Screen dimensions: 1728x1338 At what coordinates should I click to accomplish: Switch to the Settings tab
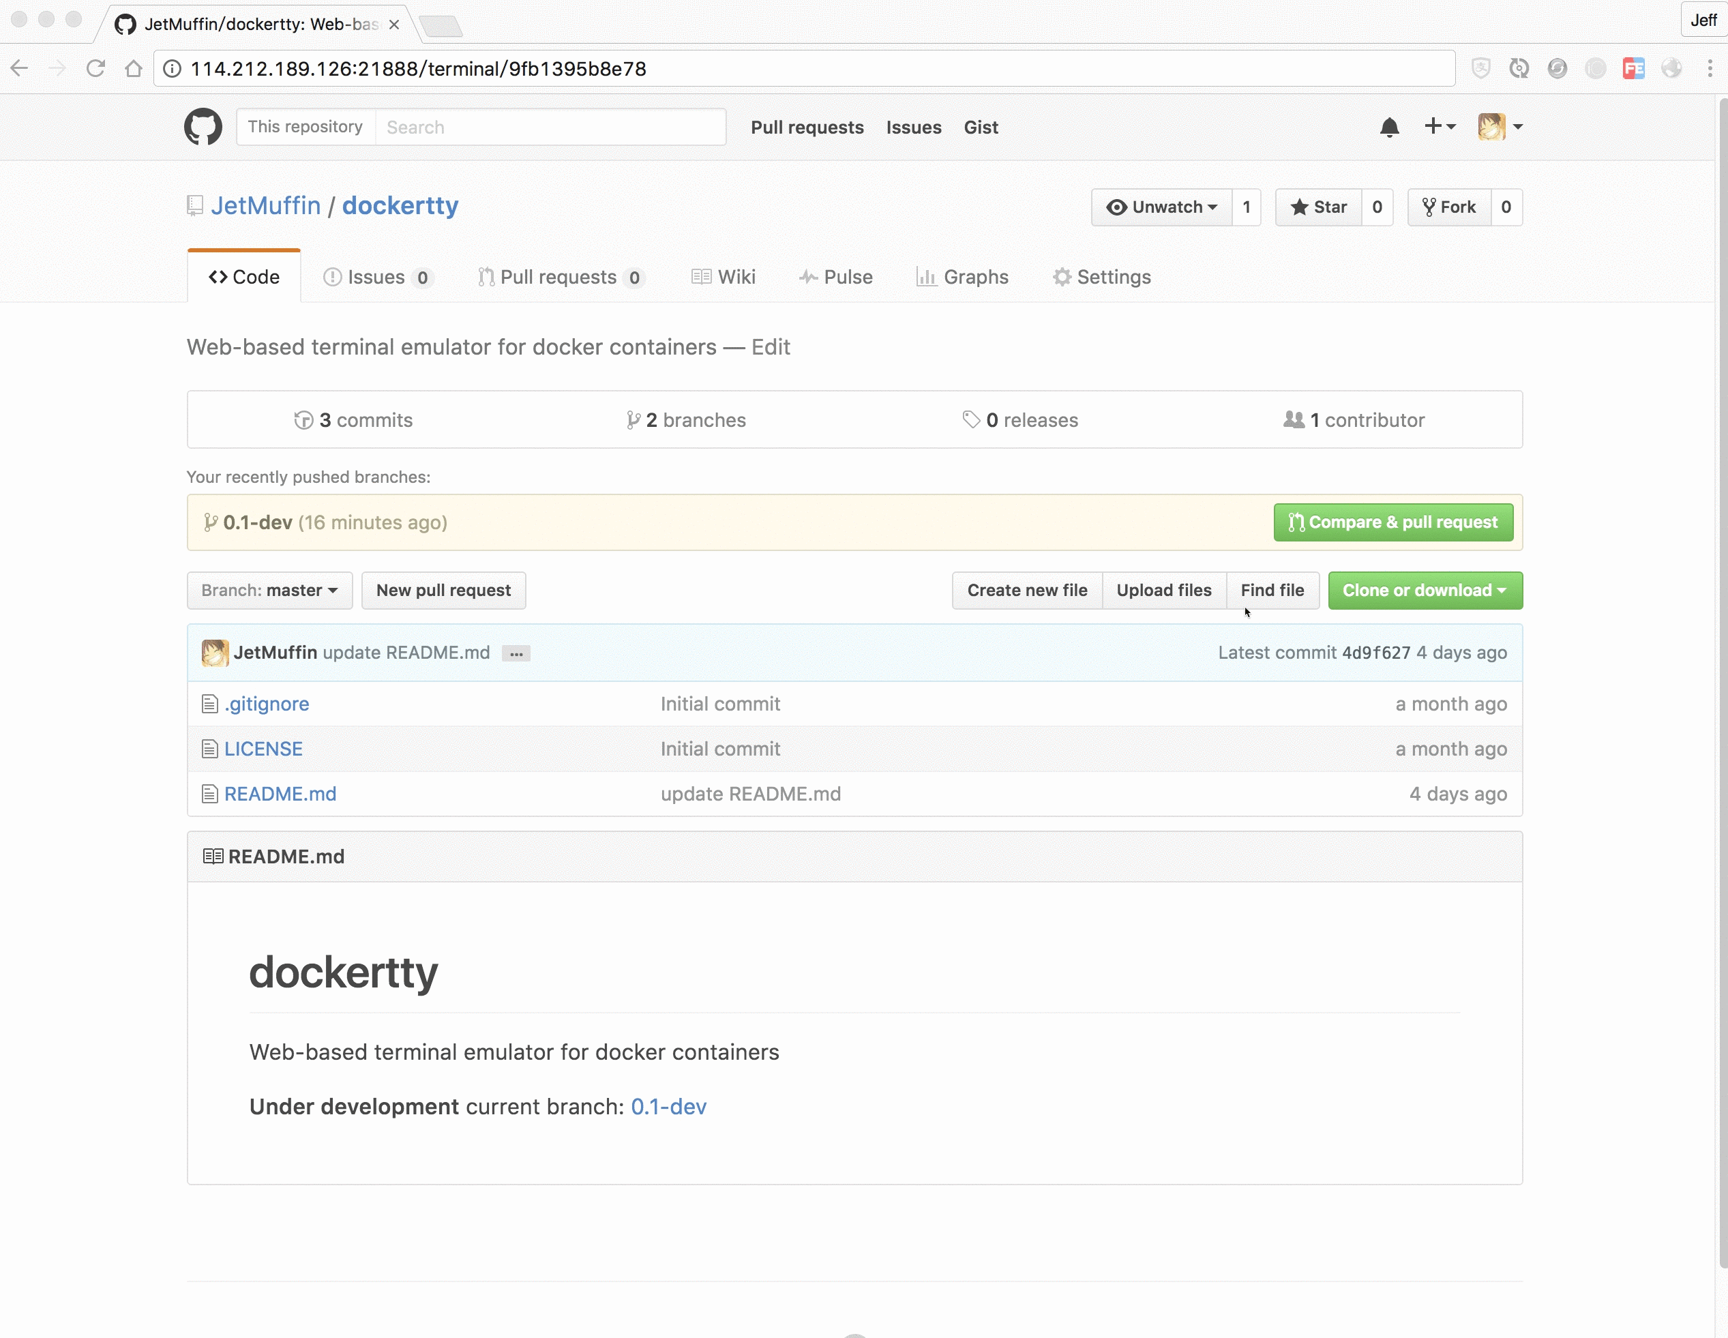pyautogui.click(x=1101, y=277)
